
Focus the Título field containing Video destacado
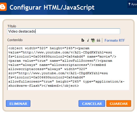pos(64,31)
